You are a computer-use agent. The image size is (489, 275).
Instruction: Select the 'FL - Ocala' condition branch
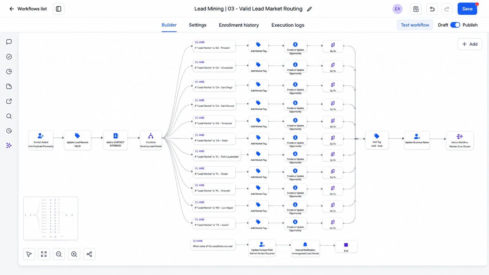(214, 172)
